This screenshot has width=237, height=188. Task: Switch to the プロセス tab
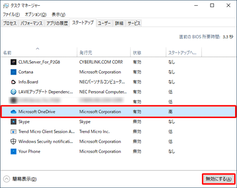[10, 23]
